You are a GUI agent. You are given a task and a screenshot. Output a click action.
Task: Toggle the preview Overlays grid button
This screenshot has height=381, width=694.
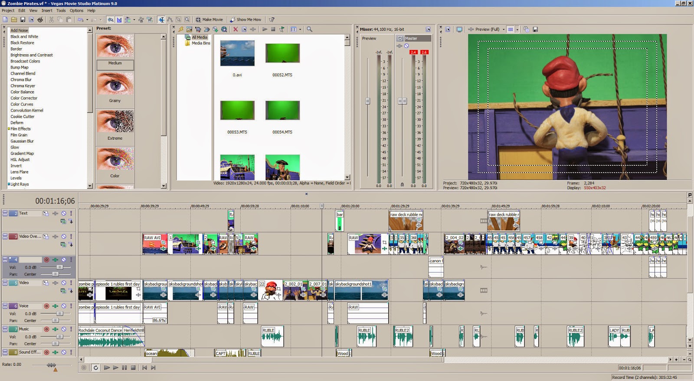[x=511, y=30]
